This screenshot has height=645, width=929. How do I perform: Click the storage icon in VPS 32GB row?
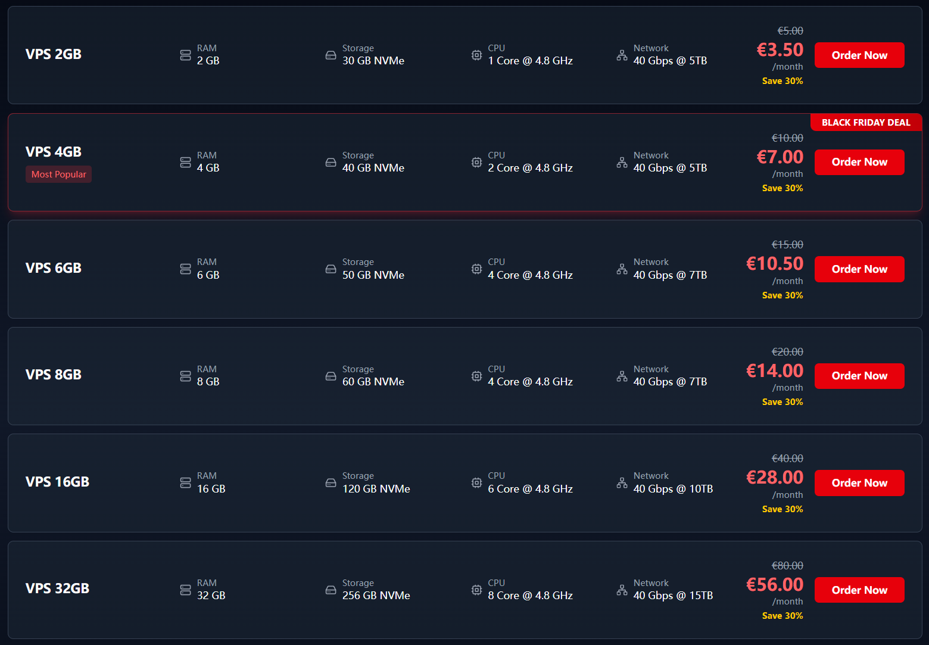click(331, 590)
